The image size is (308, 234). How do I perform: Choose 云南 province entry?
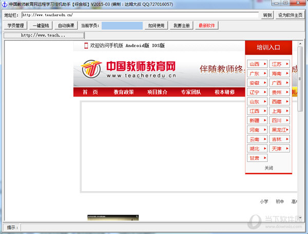coord(257,139)
